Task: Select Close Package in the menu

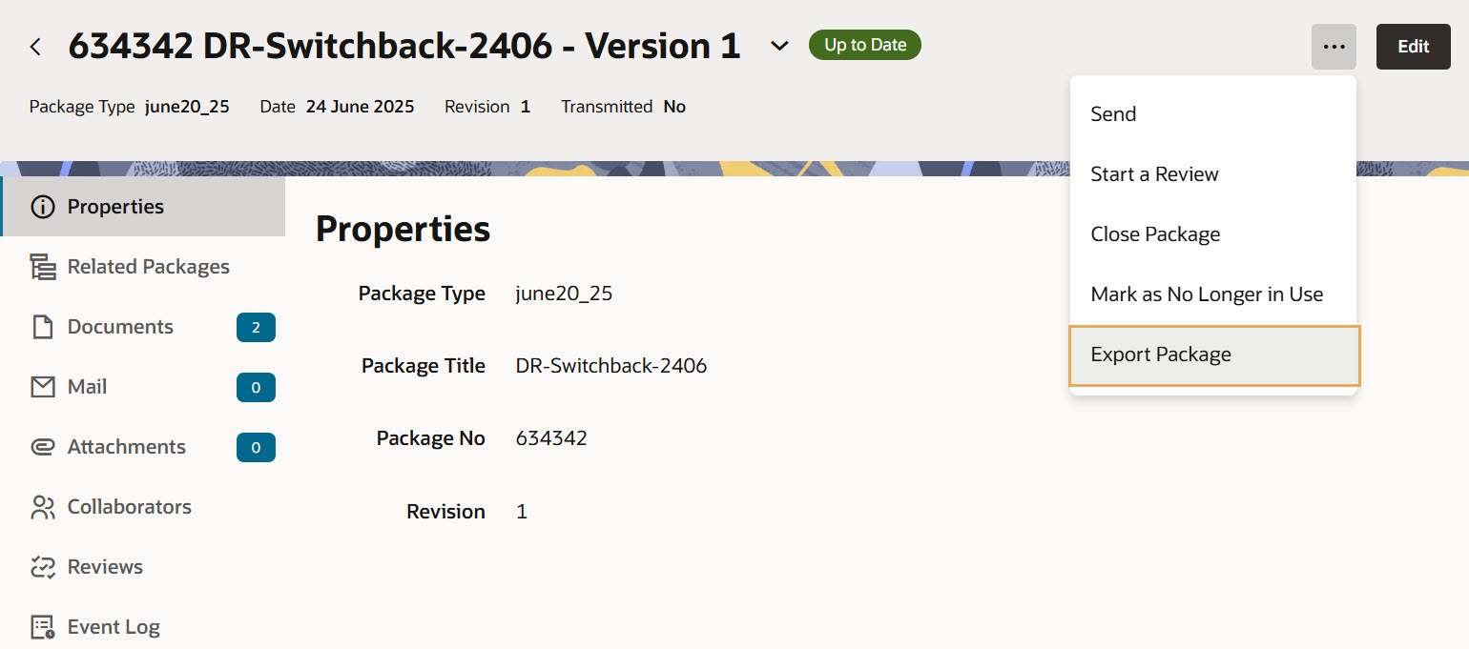Action: click(x=1155, y=234)
